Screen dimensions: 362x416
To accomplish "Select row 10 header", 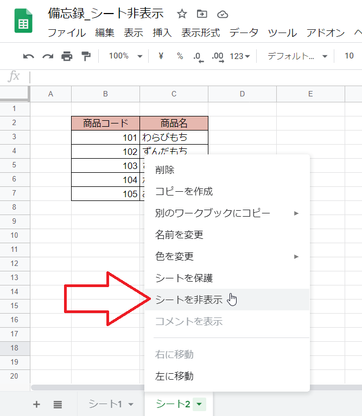I will point(15,235).
